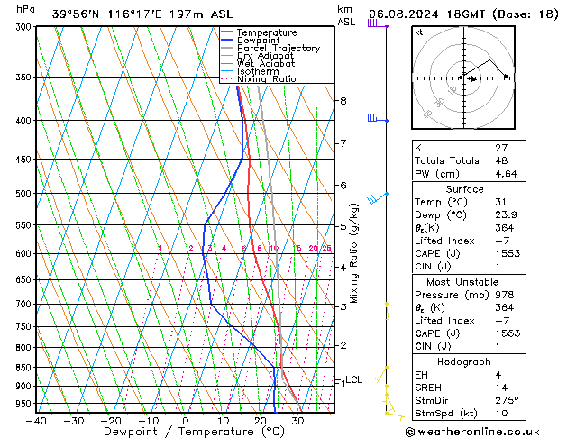Click the 'km ASL' height axis label
Screen dimensions: 567x438
tap(346, 15)
